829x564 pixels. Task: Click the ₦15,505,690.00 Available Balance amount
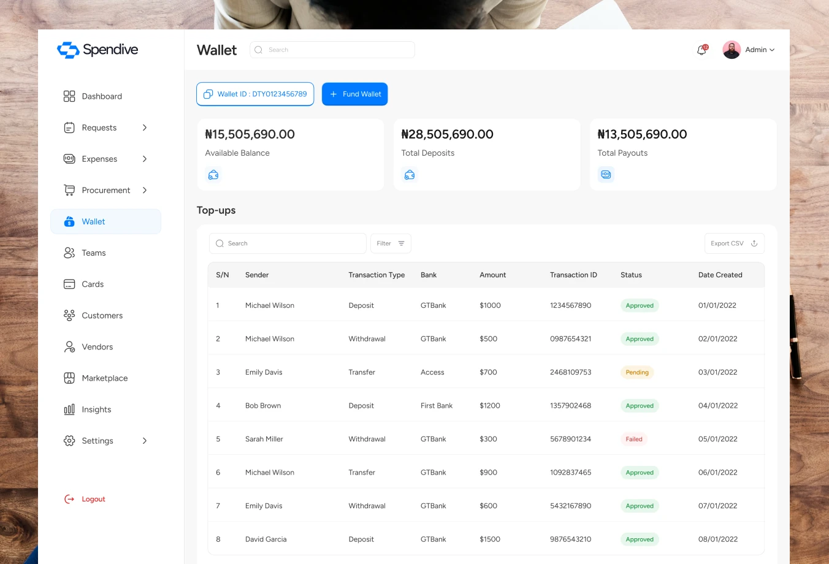[x=250, y=134]
